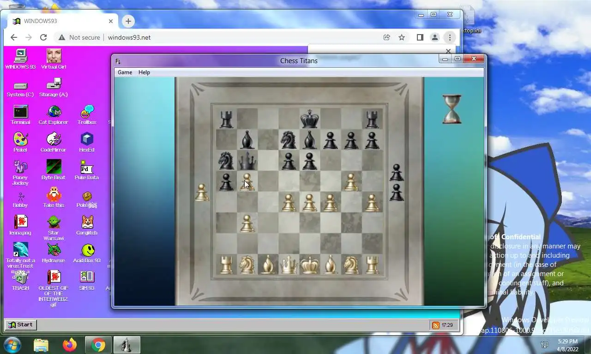This screenshot has width=591, height=354.
Task: Select the WINDOWS93 browser tab
Action: 63,21
